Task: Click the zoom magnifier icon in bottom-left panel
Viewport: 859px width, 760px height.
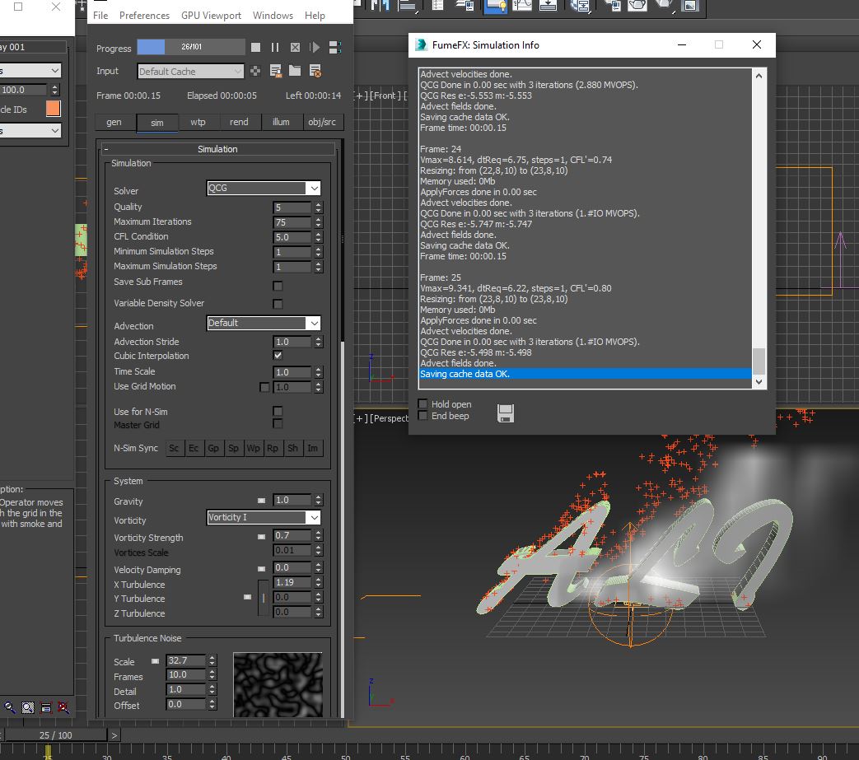Action: (9, 707)
